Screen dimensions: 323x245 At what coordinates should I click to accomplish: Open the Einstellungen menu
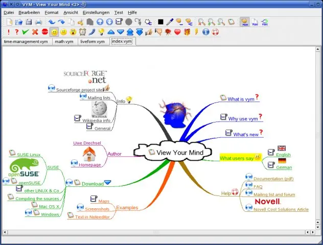click(x=96, y=13)
